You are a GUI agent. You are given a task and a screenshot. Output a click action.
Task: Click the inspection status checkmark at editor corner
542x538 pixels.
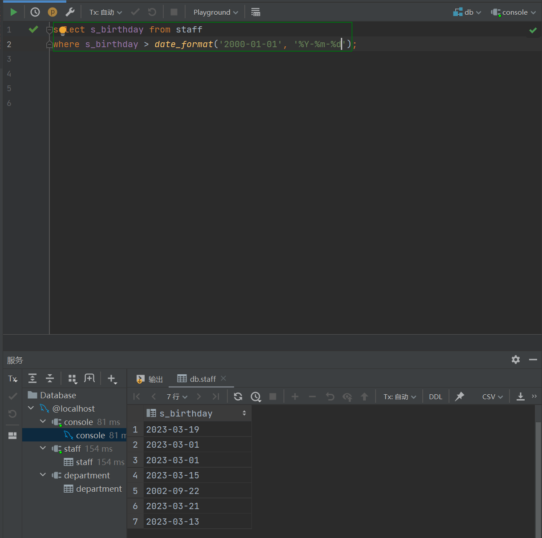pyautogui.click(x=533, y=30)
